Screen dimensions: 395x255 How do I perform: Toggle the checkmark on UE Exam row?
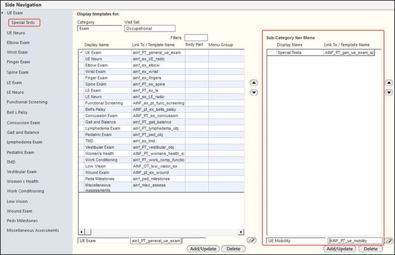[81, 52]
